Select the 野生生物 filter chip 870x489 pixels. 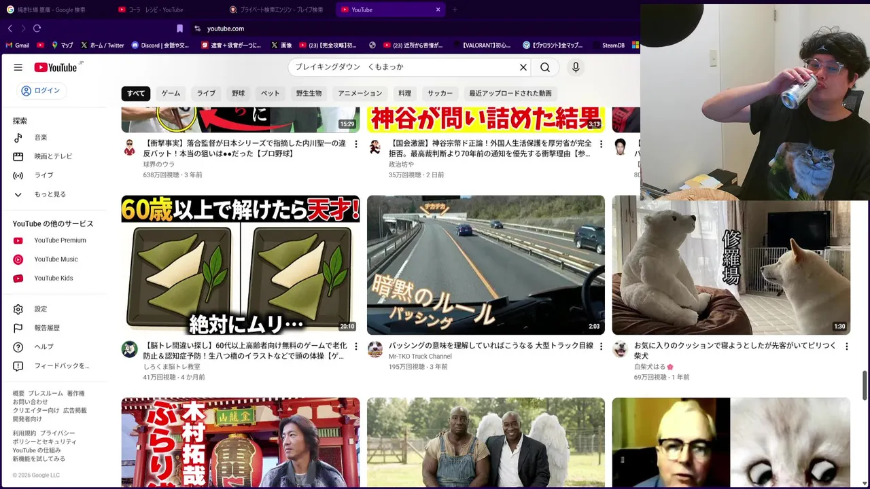(x=309, y=93)
